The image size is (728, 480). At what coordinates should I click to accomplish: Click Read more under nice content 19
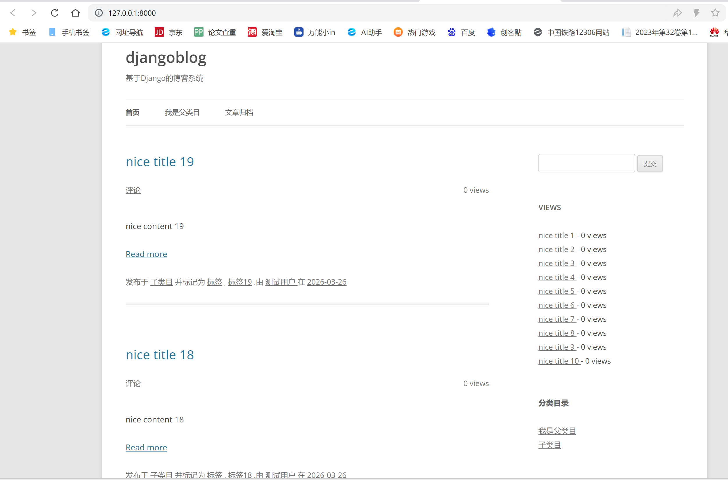146,254
